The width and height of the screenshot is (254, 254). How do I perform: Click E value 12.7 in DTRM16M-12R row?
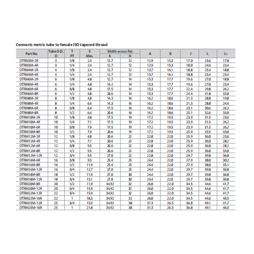90,170
